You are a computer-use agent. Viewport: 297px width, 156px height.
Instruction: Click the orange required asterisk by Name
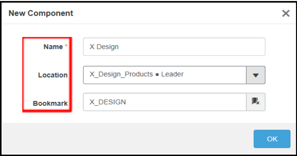66,46
